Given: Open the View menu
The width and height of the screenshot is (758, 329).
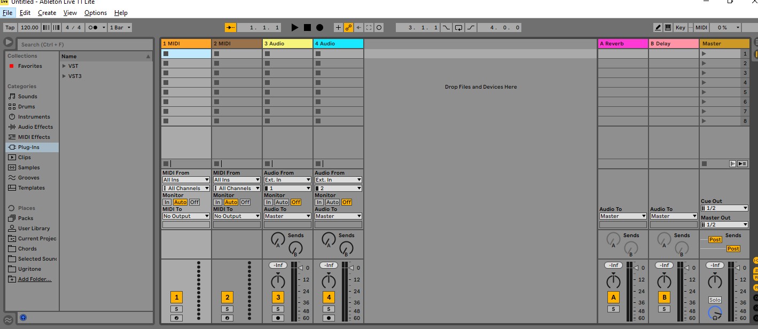Looking at the screenshot, I should (70, 13).
